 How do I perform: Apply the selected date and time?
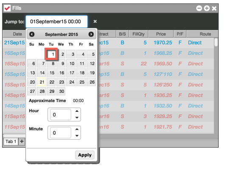(x=85, y=155)
